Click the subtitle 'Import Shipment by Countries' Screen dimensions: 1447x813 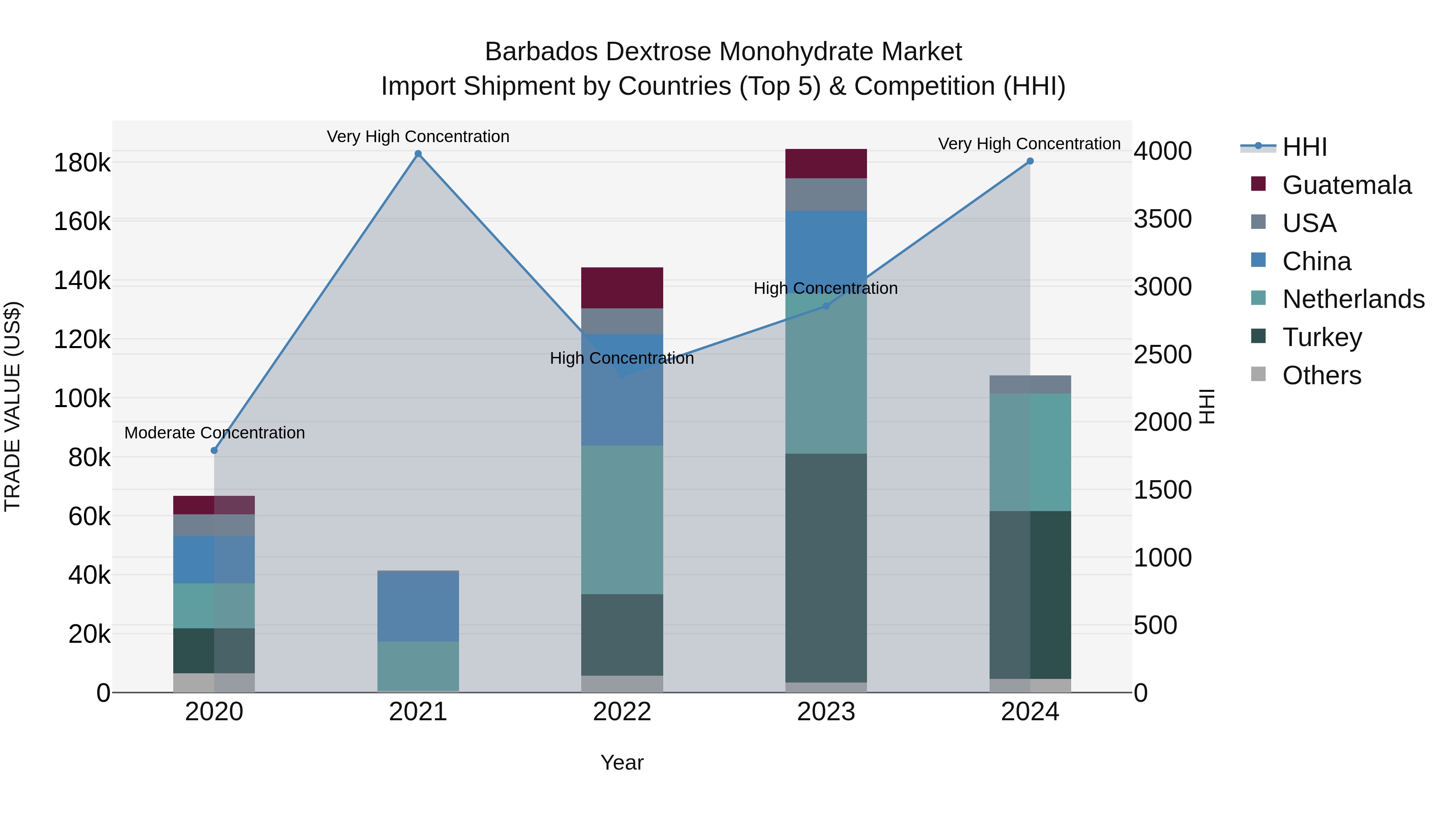pos(557,86)
